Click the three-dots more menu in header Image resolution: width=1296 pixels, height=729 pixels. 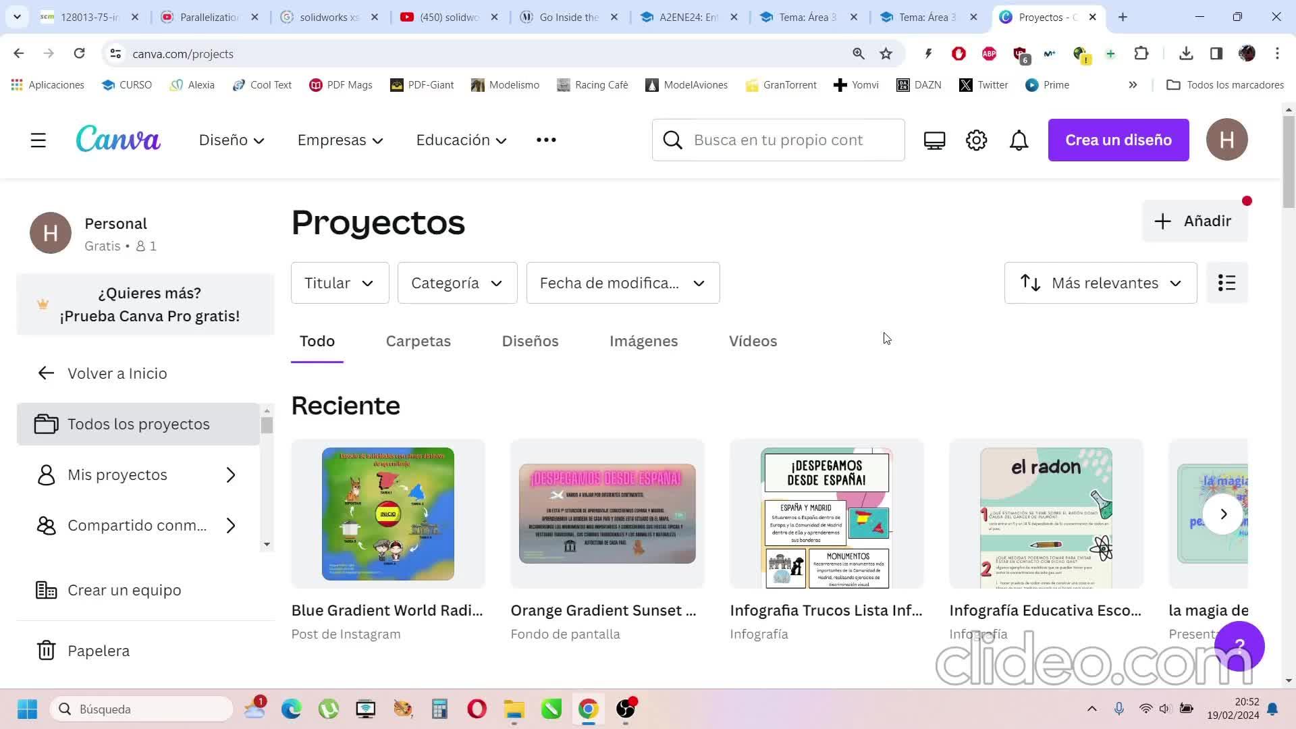click(546, 140)
